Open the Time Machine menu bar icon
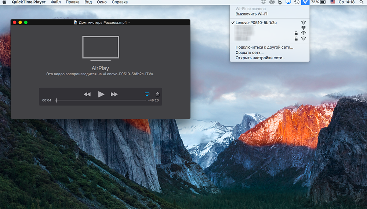Screen dimensions: 367x209 click(x=297, y=2)
